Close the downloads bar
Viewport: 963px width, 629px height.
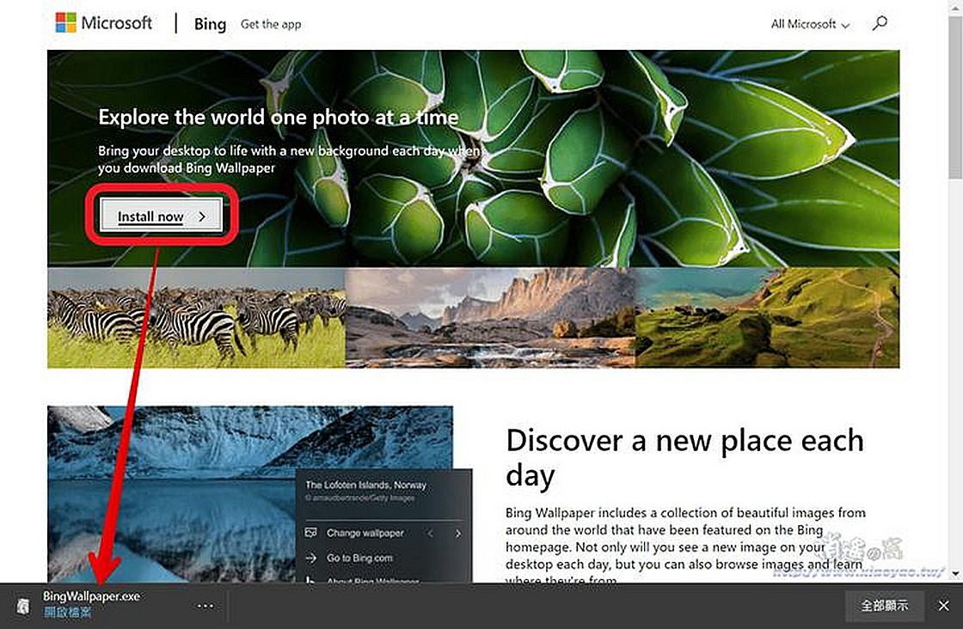[x=944, y=606]
